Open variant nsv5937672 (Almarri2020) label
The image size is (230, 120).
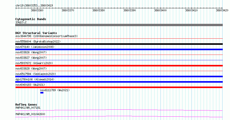tap(34, 63)
